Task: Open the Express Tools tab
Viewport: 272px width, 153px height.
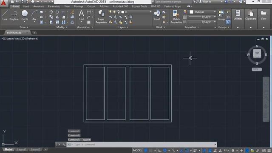Action: [x=139, y=6]
